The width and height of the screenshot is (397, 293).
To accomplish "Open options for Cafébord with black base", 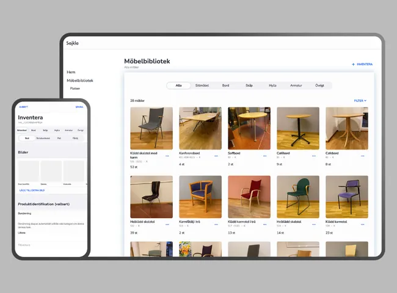I will [x=314, y=156].
